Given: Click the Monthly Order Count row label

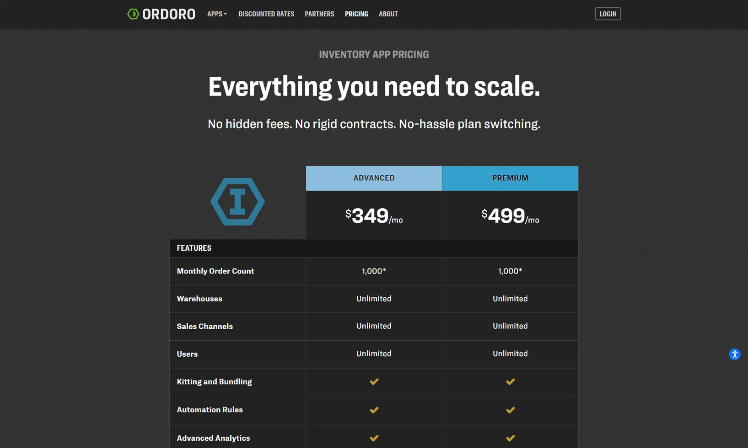Looking at the screenshot, I should [215, 271].
